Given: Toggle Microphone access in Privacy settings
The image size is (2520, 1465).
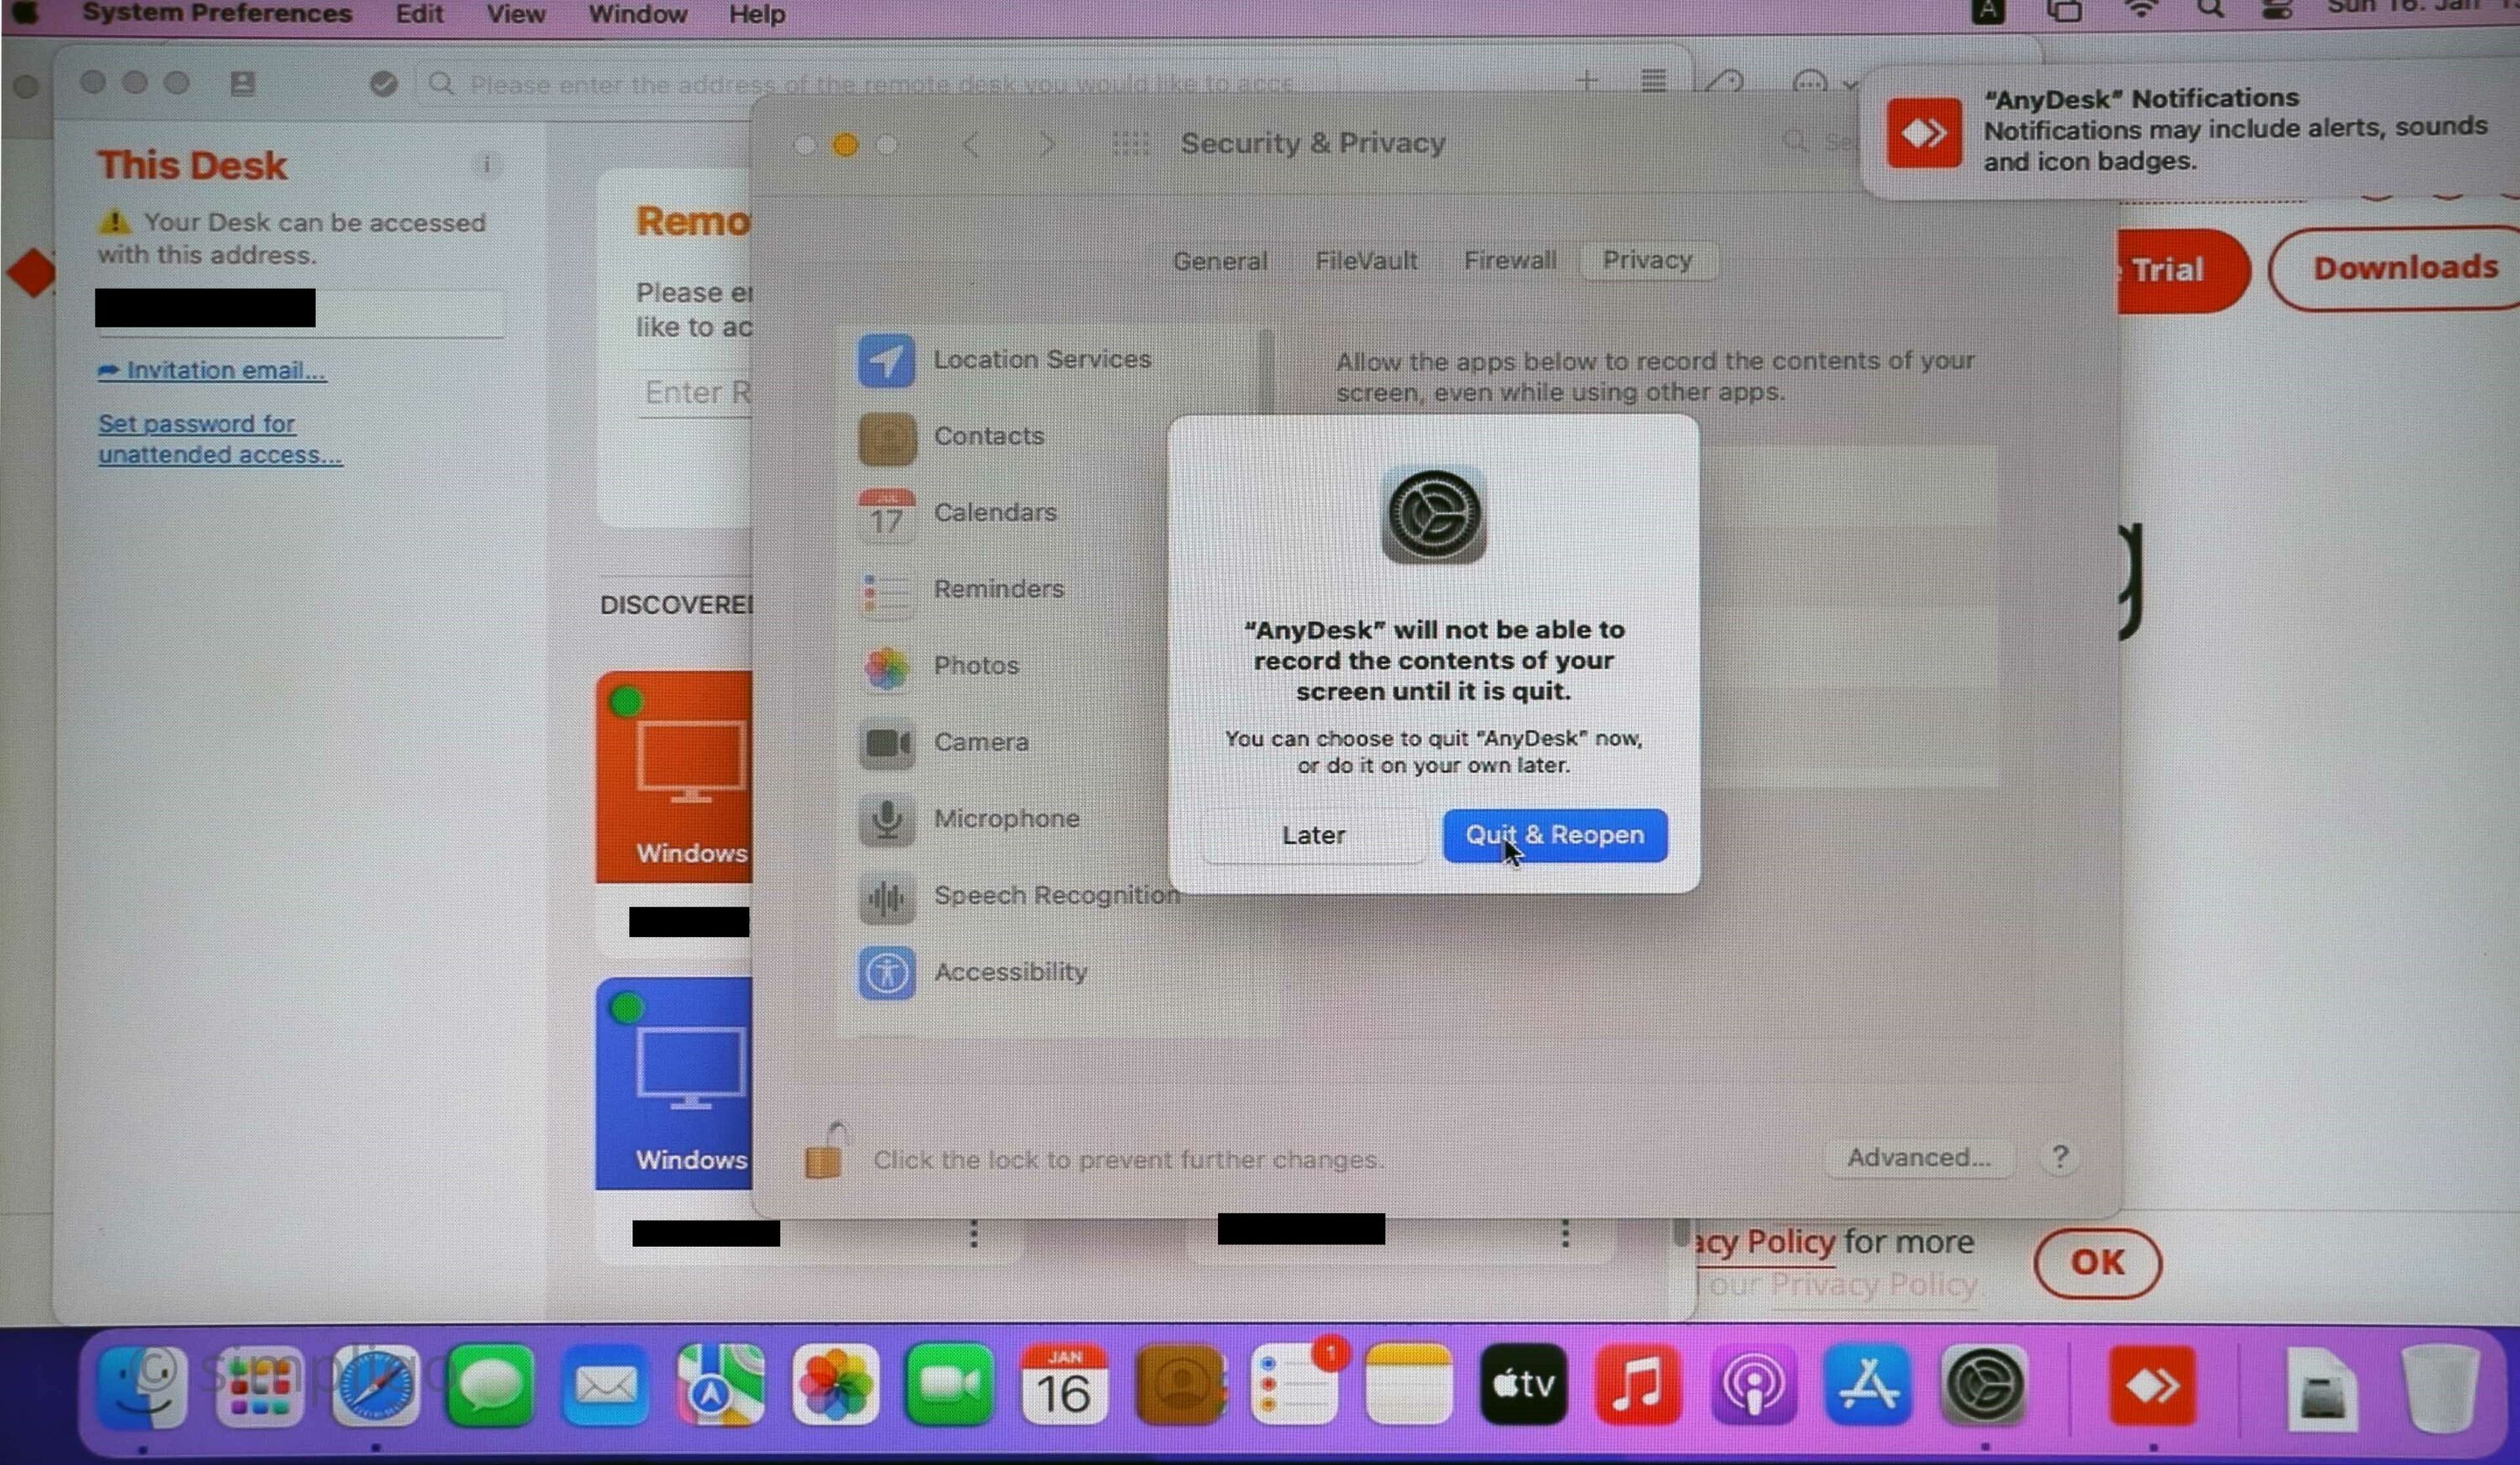Looking at the screenshot, I should (x=1007, y=818).
